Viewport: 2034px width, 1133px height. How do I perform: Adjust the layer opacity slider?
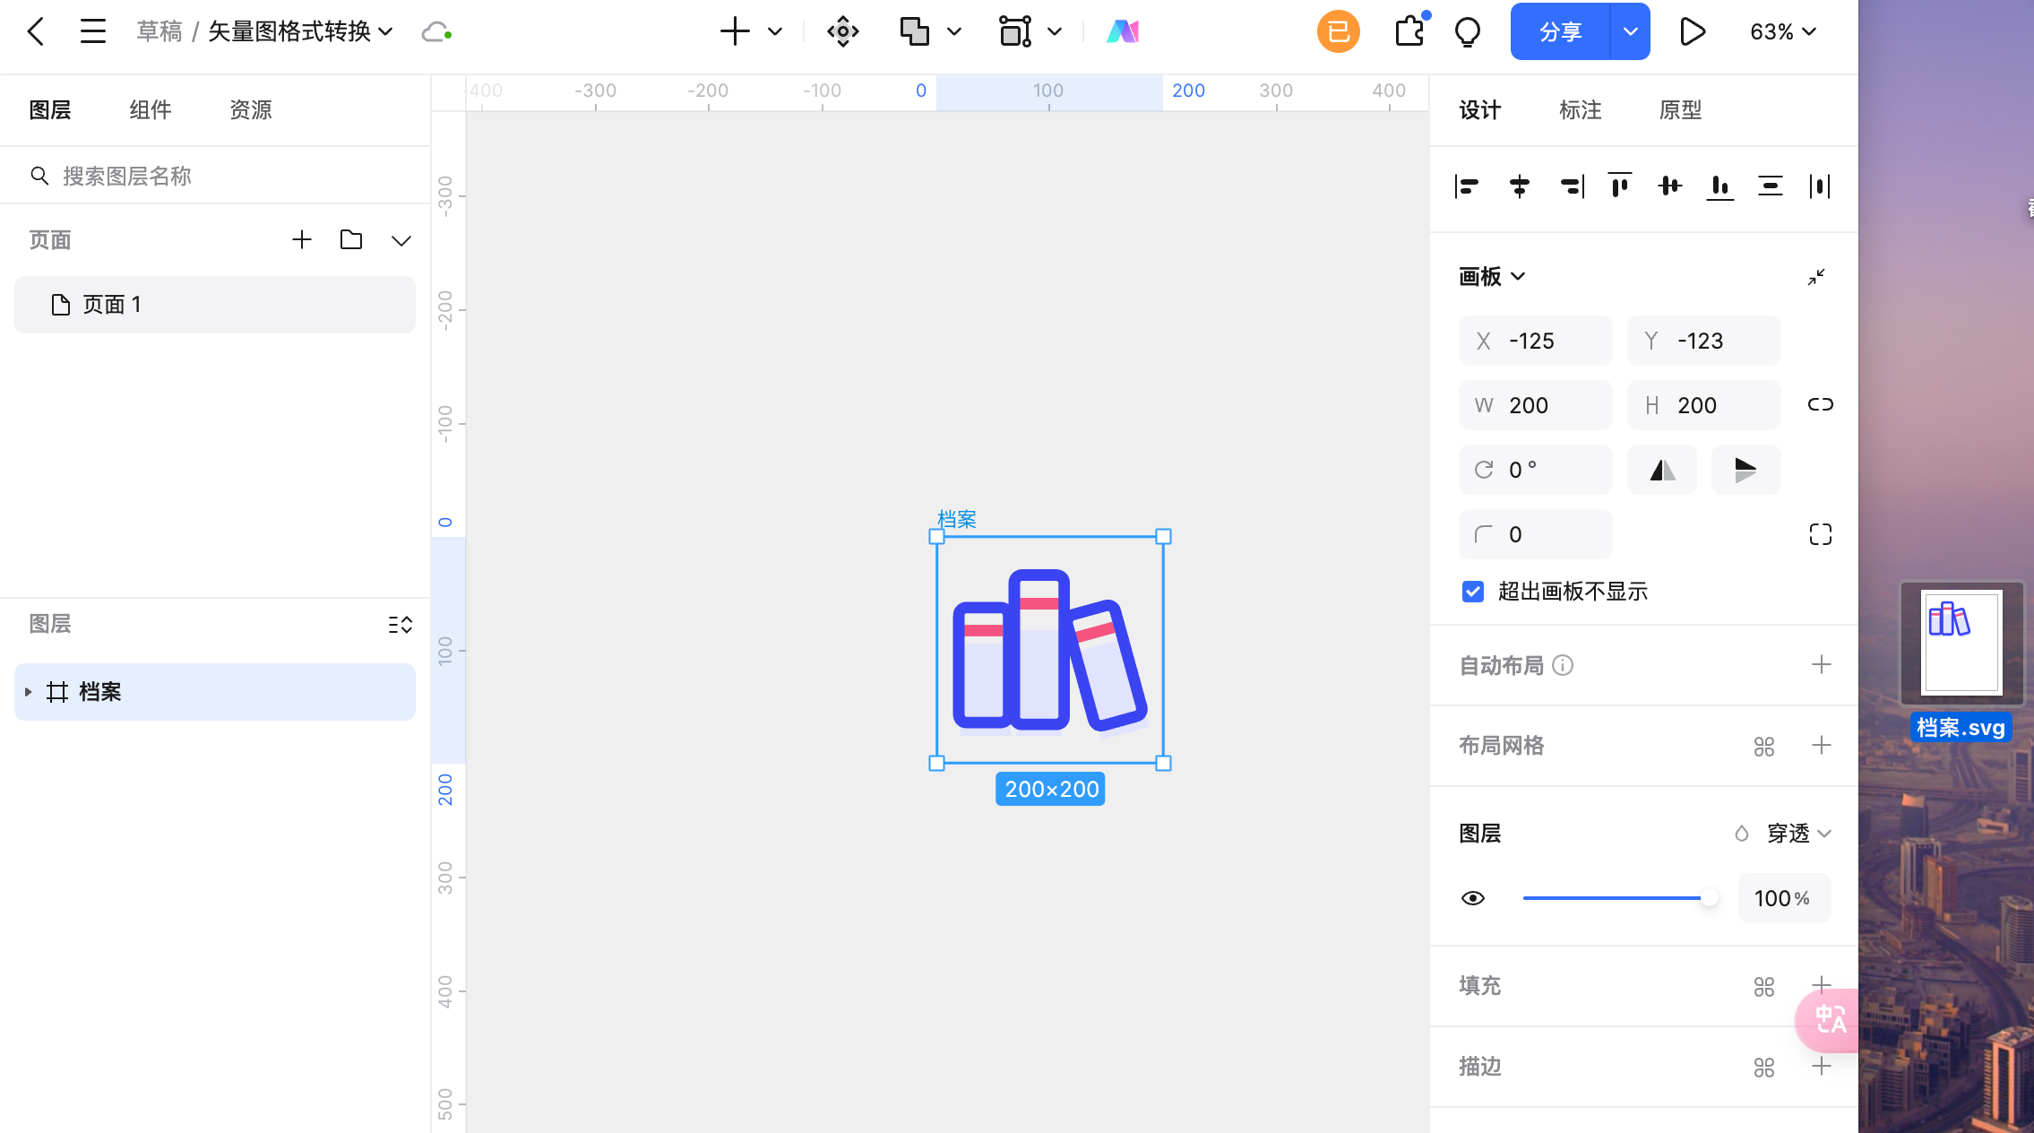click(x=1710, y=897)
